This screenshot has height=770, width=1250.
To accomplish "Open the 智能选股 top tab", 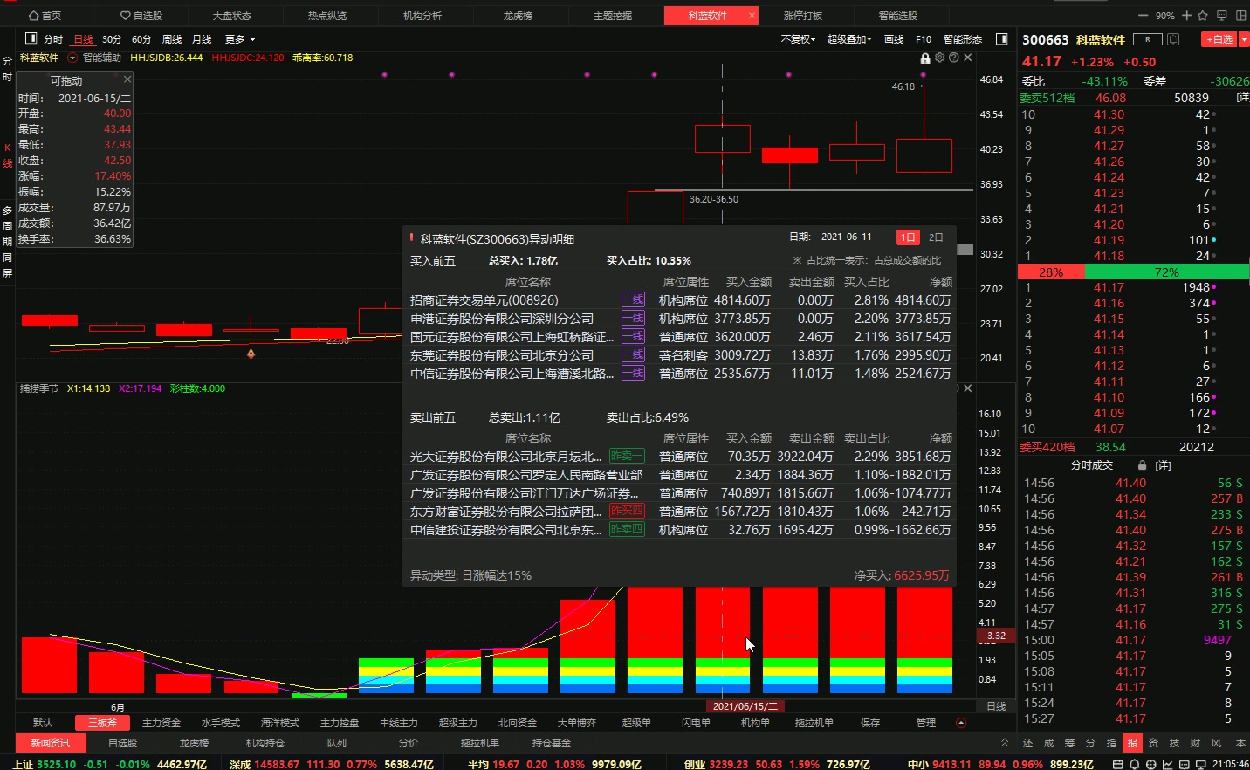I will [898, 16].
